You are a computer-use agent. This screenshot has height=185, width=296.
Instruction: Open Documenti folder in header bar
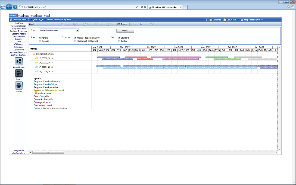tap(225, 20)
